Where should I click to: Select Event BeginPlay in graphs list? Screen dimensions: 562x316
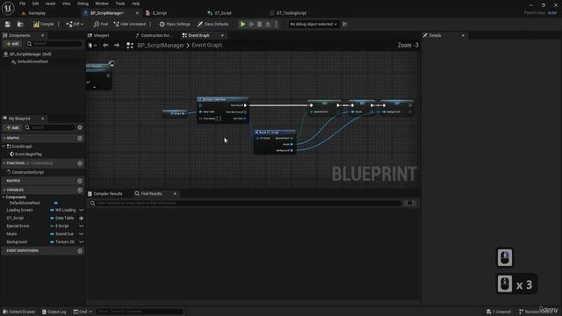[x=28, y=154]
